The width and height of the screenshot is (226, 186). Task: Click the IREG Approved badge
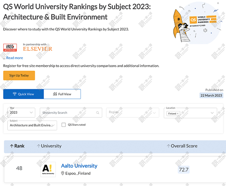[x=10, y=48]
